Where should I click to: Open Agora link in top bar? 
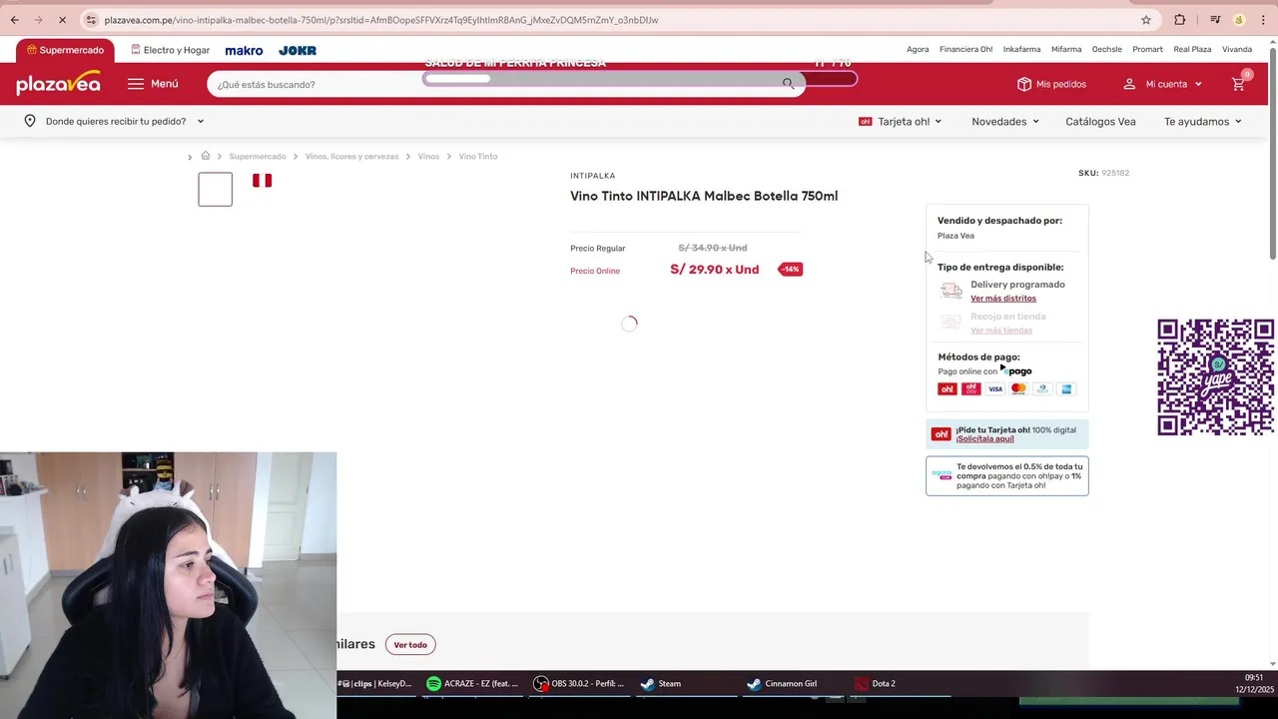click(x=918, y=49)
